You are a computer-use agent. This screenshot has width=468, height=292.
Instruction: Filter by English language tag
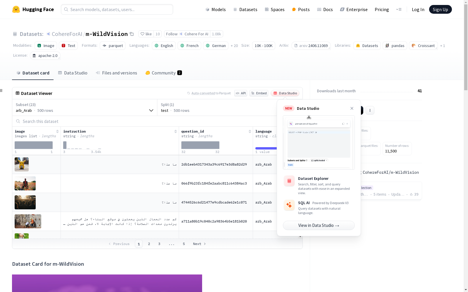click(x=164, y=46)
